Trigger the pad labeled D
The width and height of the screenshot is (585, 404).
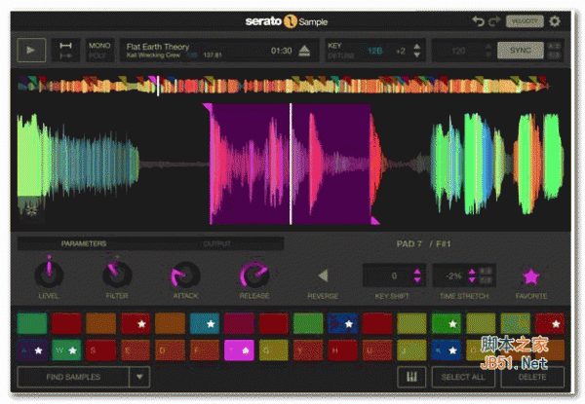tap(170, 350)
